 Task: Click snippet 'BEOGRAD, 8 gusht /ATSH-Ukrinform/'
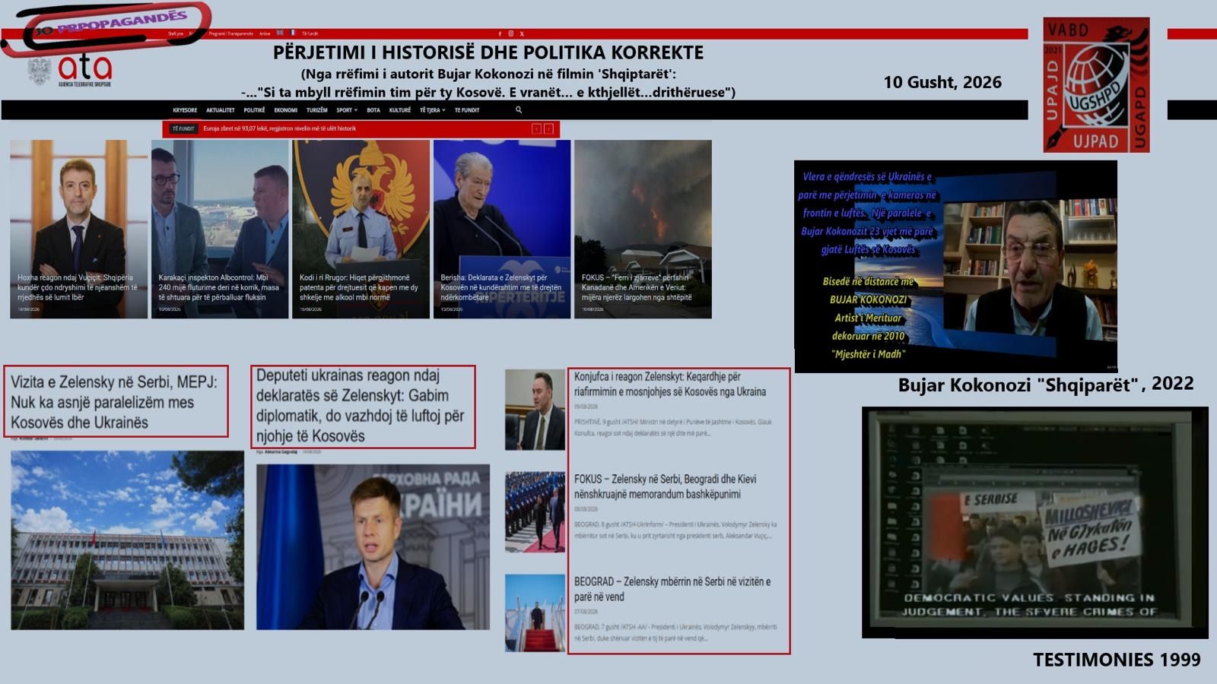(675, 530)
